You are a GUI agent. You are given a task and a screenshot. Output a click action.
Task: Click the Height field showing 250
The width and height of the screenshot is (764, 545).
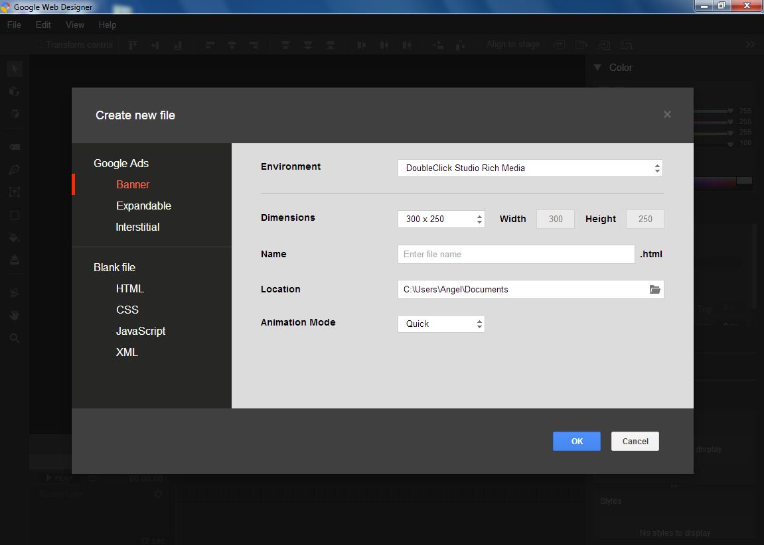pyautogui.click(x=645, y=219)
